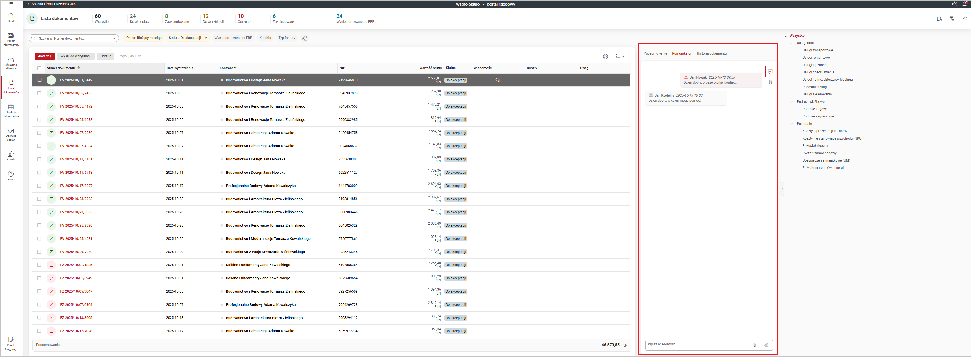Open the Podsumowanie tab

pos(655,53)
